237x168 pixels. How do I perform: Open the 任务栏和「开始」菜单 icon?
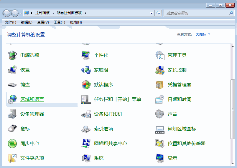coord(86,99)
